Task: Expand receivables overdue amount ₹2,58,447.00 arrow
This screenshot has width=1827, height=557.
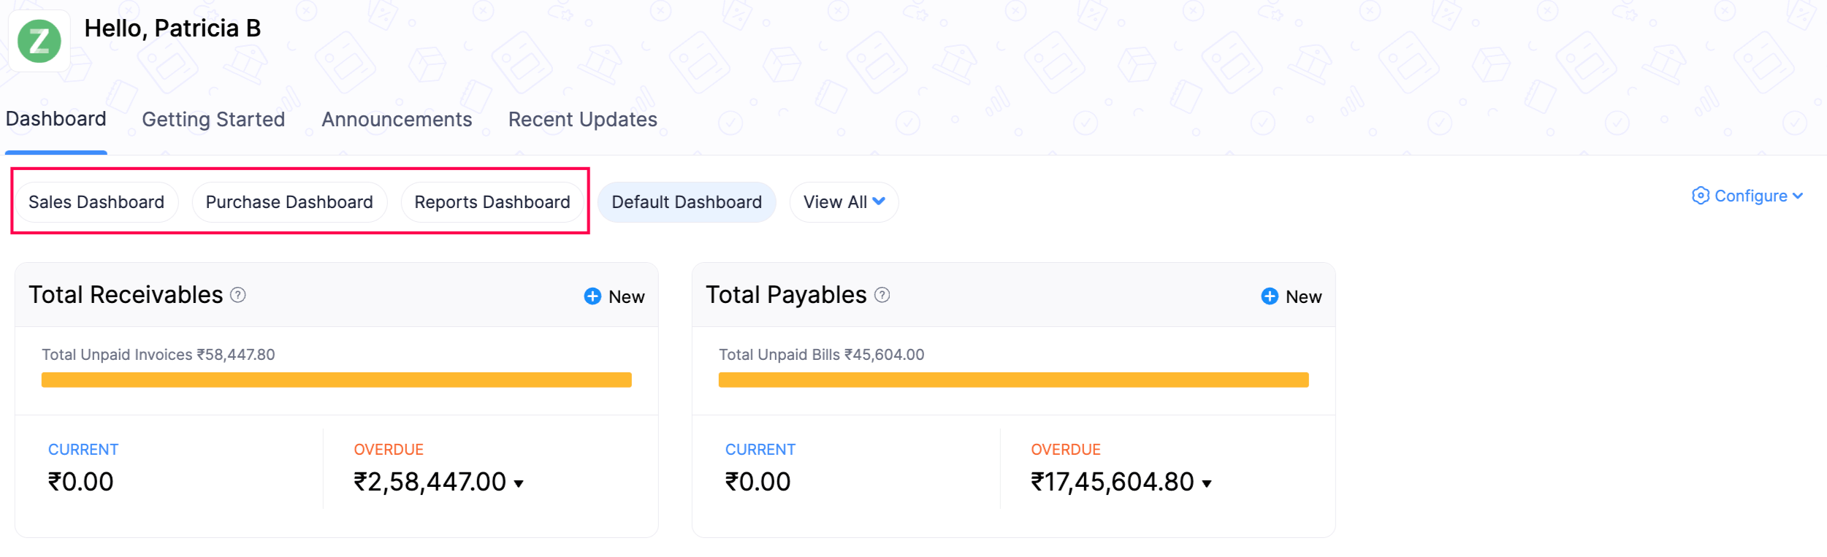Action: (x=519, y=484)
